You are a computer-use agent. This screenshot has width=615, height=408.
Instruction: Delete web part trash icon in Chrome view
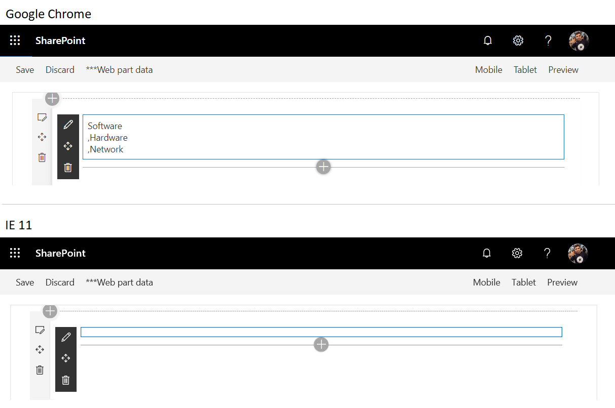[68, 168]
